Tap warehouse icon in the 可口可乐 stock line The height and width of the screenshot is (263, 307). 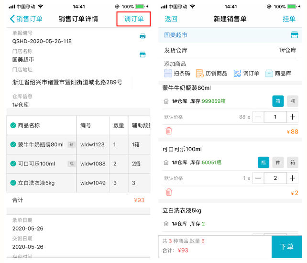(166, 163)
